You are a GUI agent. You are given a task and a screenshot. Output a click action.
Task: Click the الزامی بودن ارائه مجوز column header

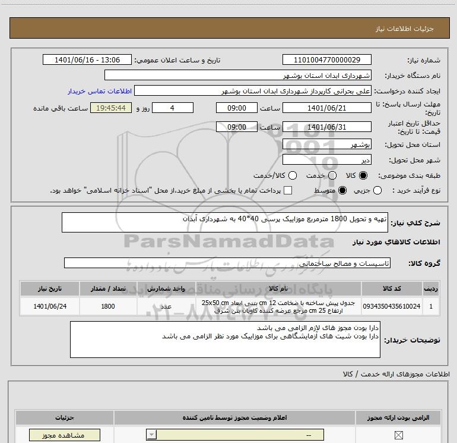398,417
